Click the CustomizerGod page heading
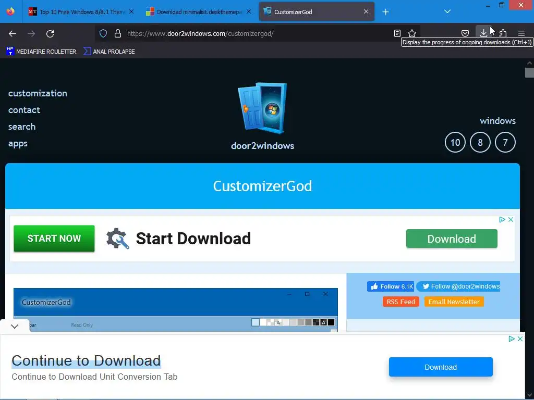This screenshot has width=534, height=400. tap(262, 186)
